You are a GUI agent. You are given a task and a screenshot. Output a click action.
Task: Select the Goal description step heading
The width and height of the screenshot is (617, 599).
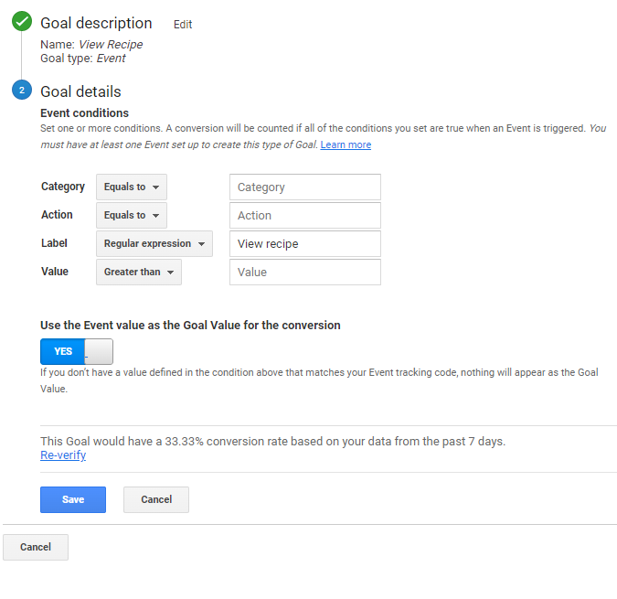96,24
